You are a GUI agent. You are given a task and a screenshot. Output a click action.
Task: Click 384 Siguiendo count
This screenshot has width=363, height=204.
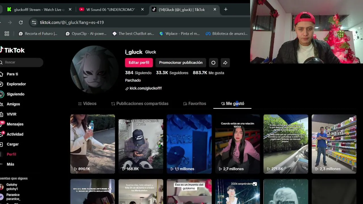click(x=138, y=73)
